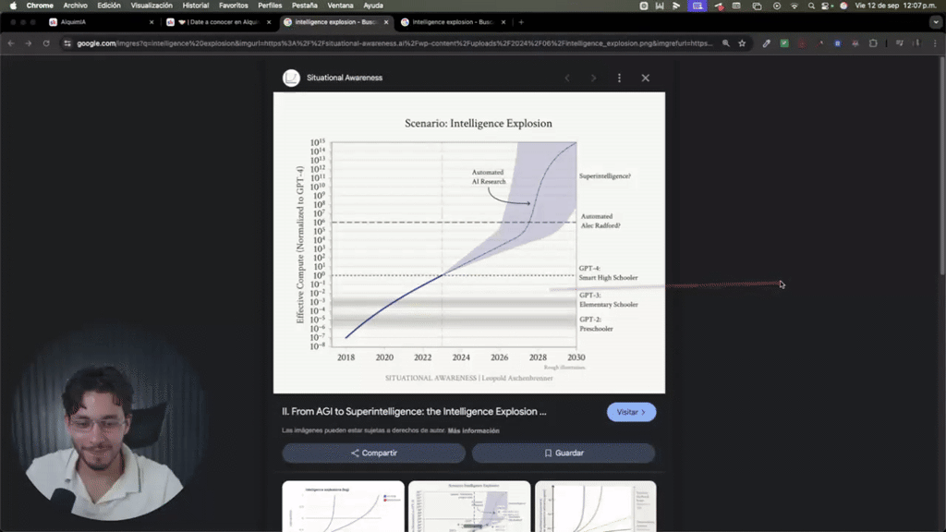Click the blue extension icon in toolbar
Image resolution: width=946 pixels, height=532 pixels.
[x=837, y=43]
